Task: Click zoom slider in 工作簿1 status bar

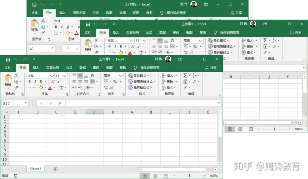Action: [190, 176]
